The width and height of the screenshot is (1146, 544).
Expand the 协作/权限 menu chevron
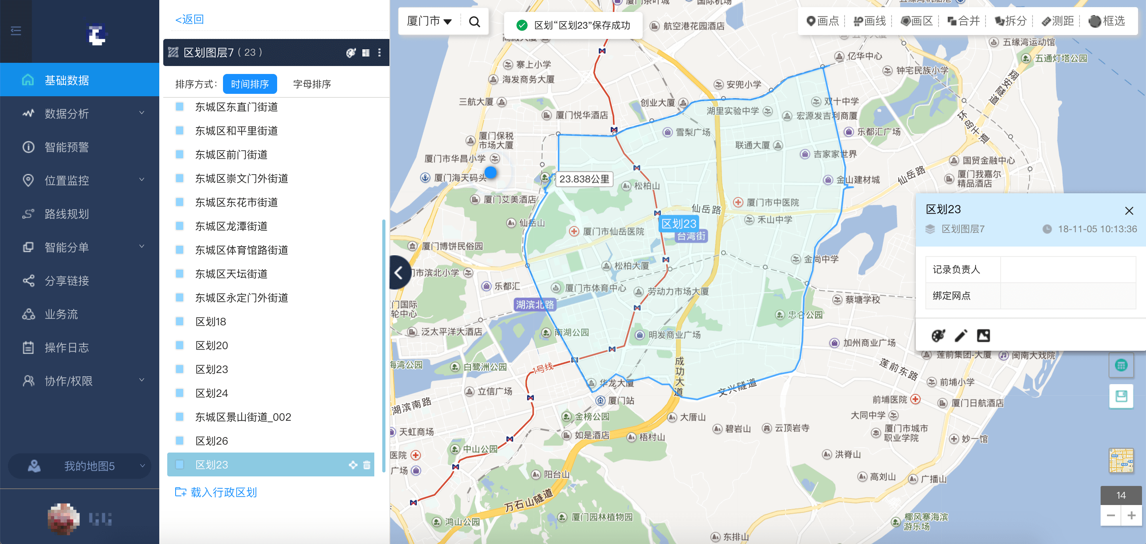coord(142,381)
